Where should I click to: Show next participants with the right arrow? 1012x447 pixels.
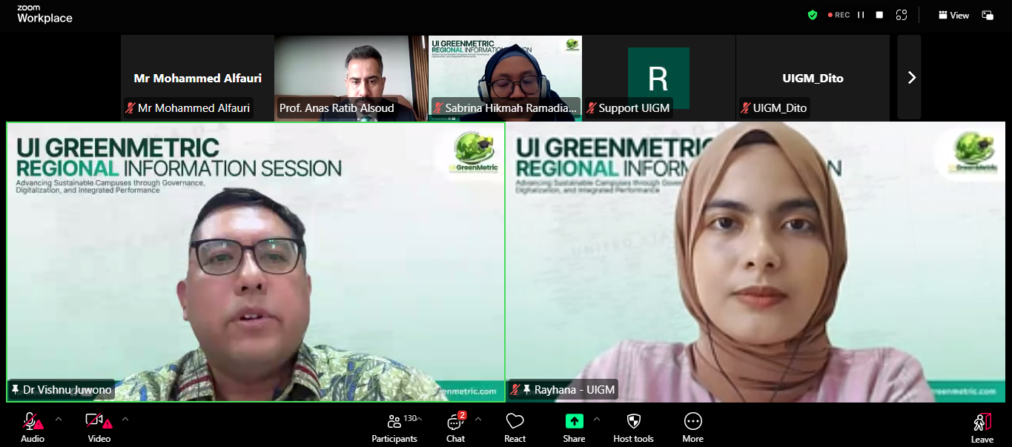[911, 77]
